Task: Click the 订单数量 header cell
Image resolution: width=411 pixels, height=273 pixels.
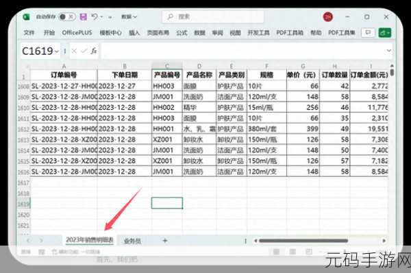Action: tap(335, 75)
